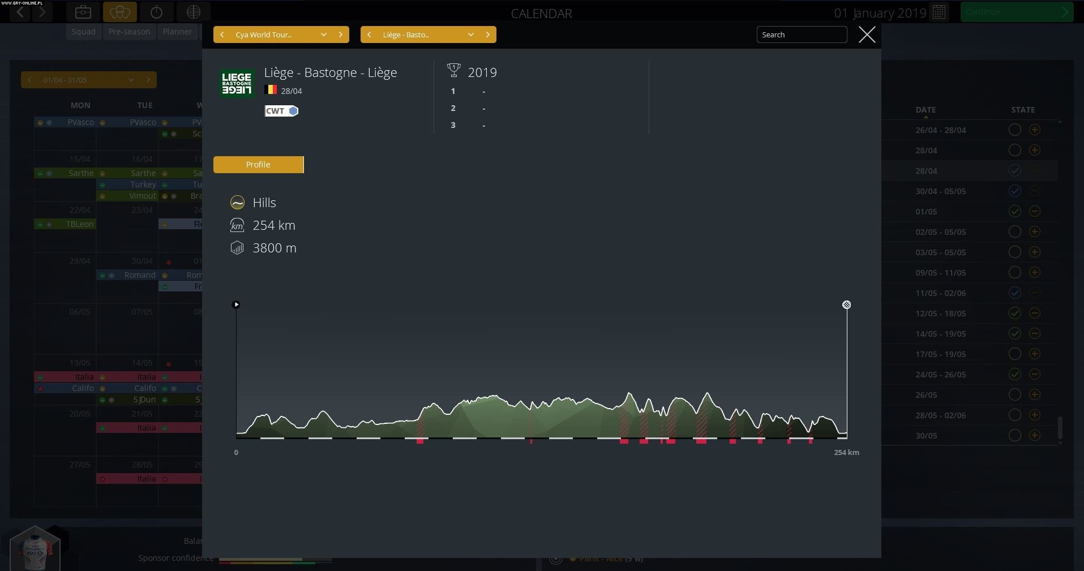Screen dimensions: 1084x571
Task: Select the riders management icon in the toolbar
Action: (x=120, y=11)
